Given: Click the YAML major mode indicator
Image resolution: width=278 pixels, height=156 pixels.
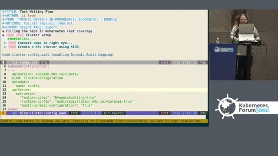Looking at the screenshot, I should pyautogui.click(x=74, y=113).
